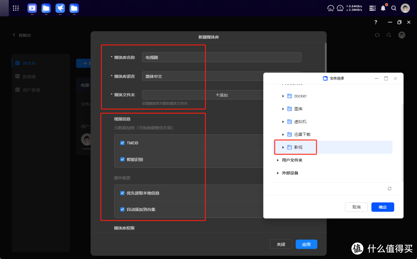Expand the docker folder tree arrow
The width and height of the screenshot is (417, 259).
(283, 96)
